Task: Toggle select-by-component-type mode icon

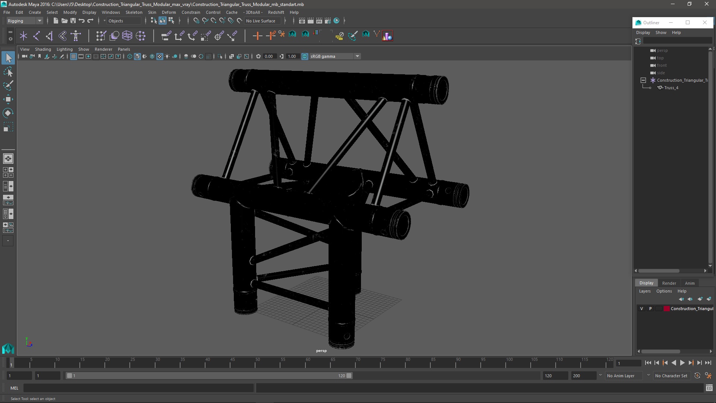Action: pyautogui.click(x=171, y=21)
